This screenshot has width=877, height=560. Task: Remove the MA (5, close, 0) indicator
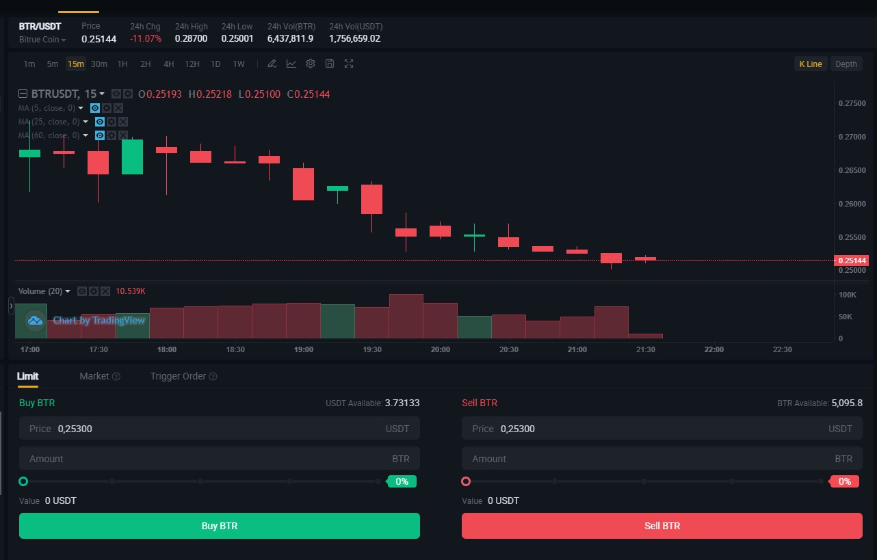(118, 108)
